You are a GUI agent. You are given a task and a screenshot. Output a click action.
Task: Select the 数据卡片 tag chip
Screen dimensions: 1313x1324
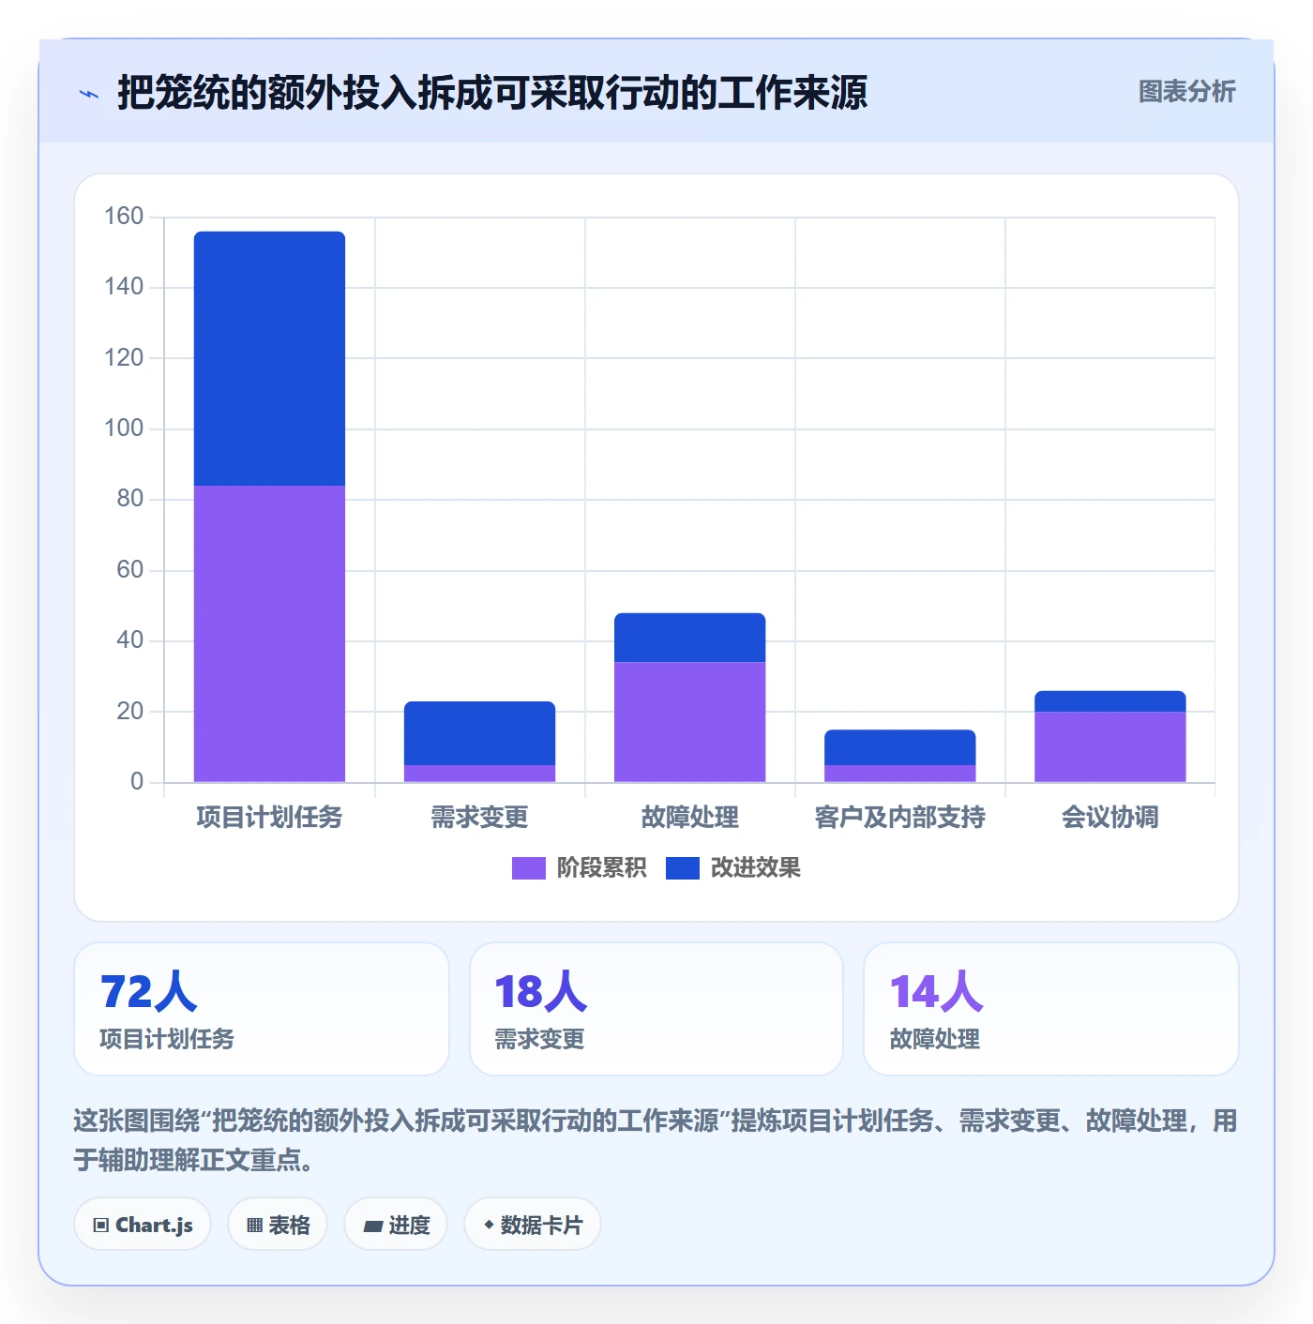(x=533, y=1225)
